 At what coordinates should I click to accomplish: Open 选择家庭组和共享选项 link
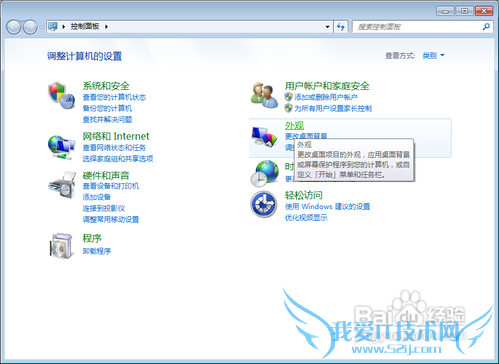tap(118, 158)
